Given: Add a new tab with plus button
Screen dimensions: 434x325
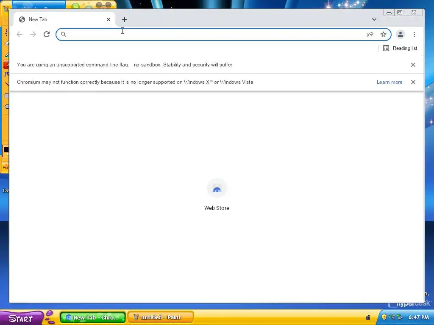Looking at the screenshot, I should pyautogui.click(x=125, y=19).
